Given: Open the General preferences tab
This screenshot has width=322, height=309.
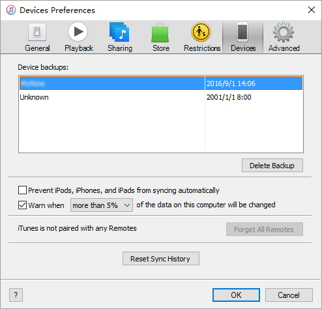Looking at the screenshot, I should pyautogui.click(x=37, y=37).
